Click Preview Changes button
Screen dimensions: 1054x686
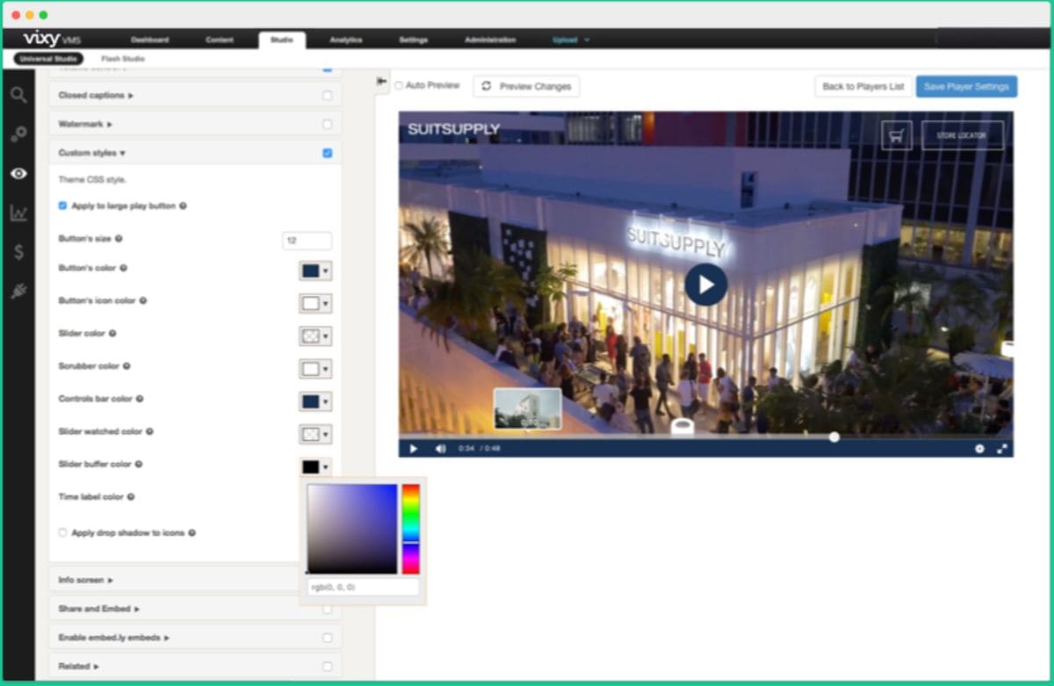pyautogui.click(x=526, y=86)
